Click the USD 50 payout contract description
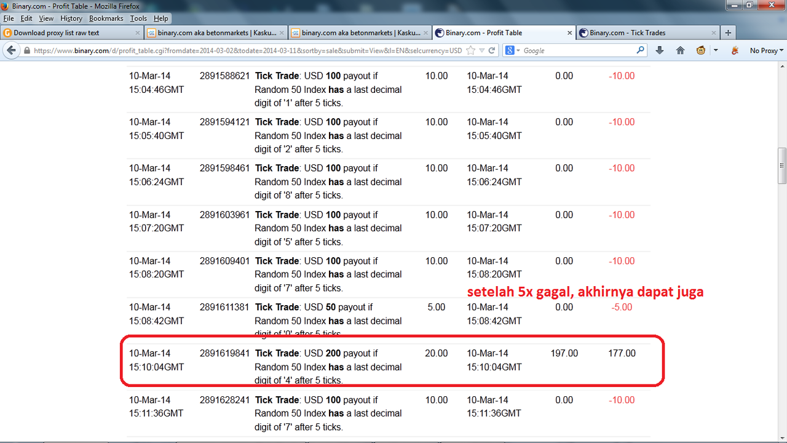787x443 pixels. [x=328, y=321]
